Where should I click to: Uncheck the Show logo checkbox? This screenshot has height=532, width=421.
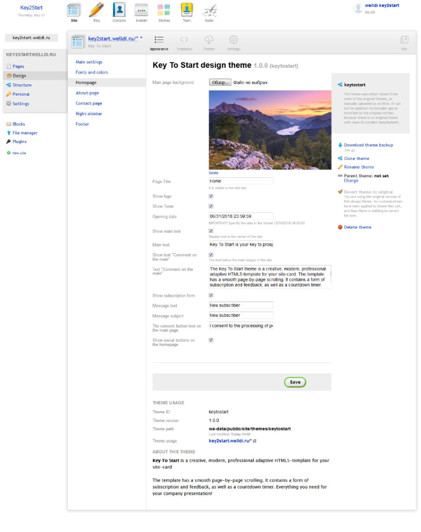(211, 197)
